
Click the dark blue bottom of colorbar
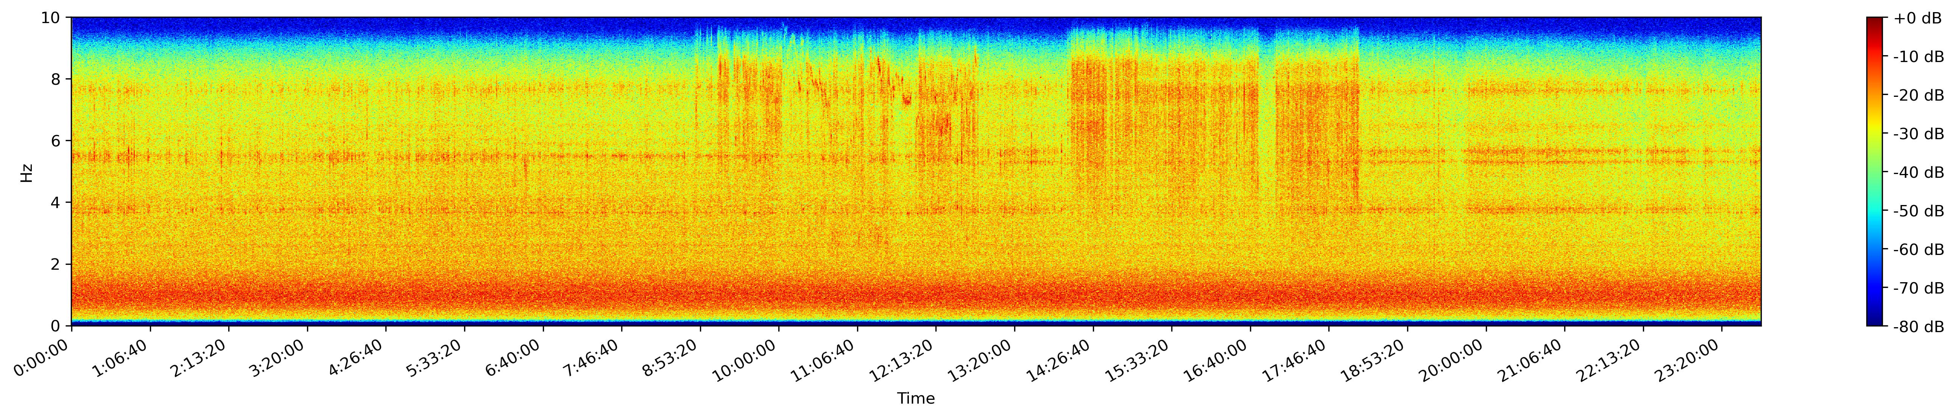1875,322
